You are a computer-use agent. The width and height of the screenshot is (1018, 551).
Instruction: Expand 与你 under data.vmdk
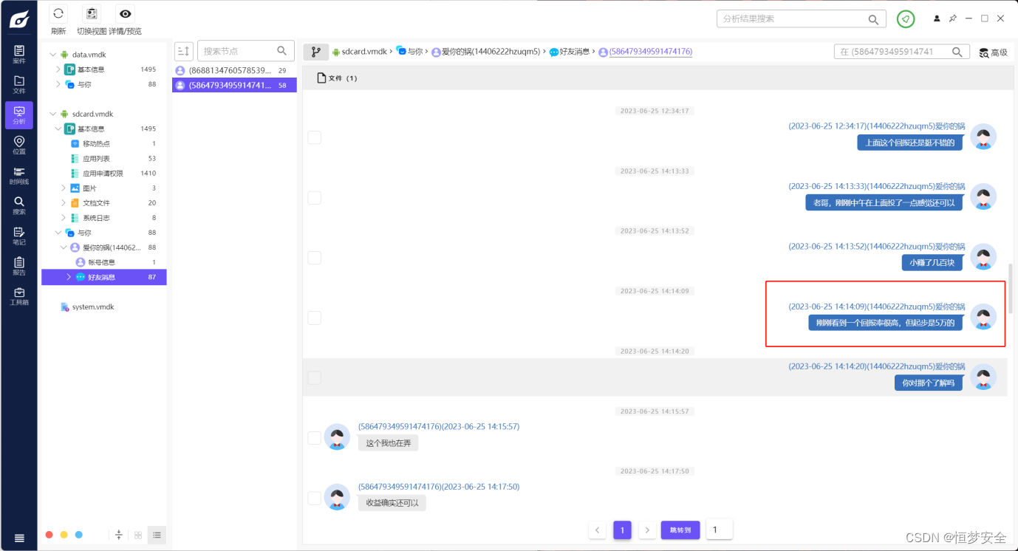coord(58,84)
